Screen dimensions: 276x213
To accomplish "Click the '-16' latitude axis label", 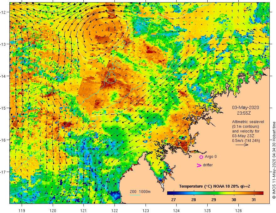I will pyautogui.click(x=3, y=140).
